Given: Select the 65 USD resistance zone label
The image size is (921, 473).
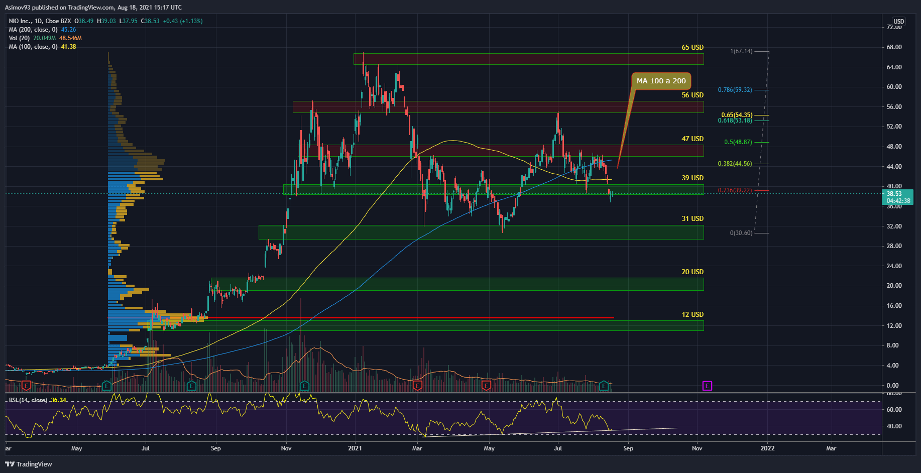Looking at the screenshot, I should pyautogui.click(x=693, y=47).
